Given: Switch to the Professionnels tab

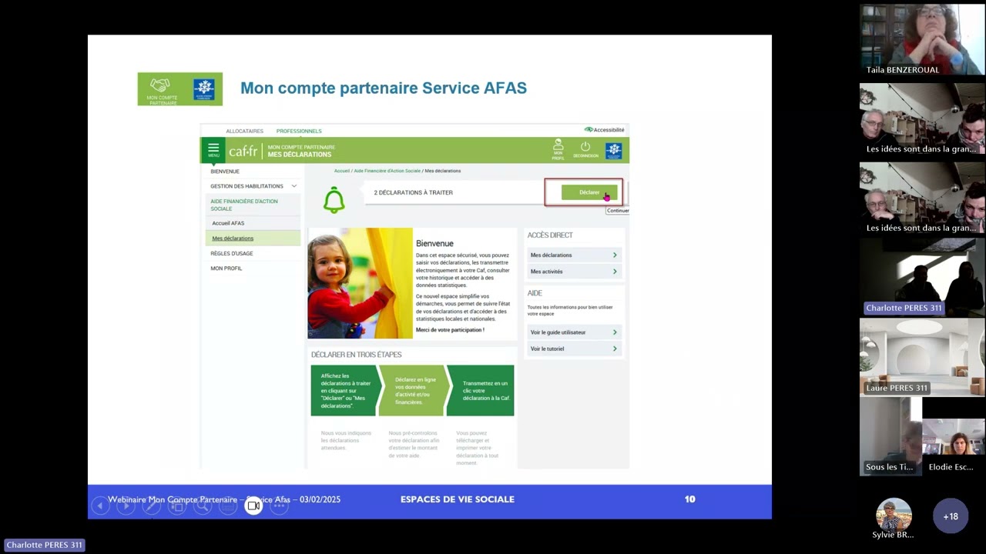Looking at the screenshot, I should tap(299, 131).
